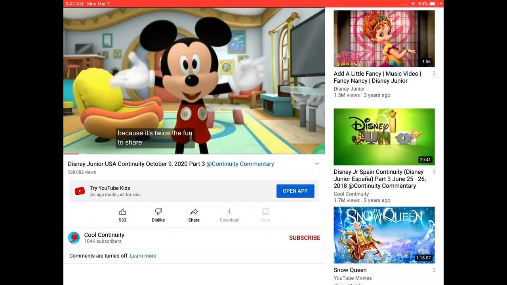
Task: Click the OPEN APP button
Action: tap(295, 191)
